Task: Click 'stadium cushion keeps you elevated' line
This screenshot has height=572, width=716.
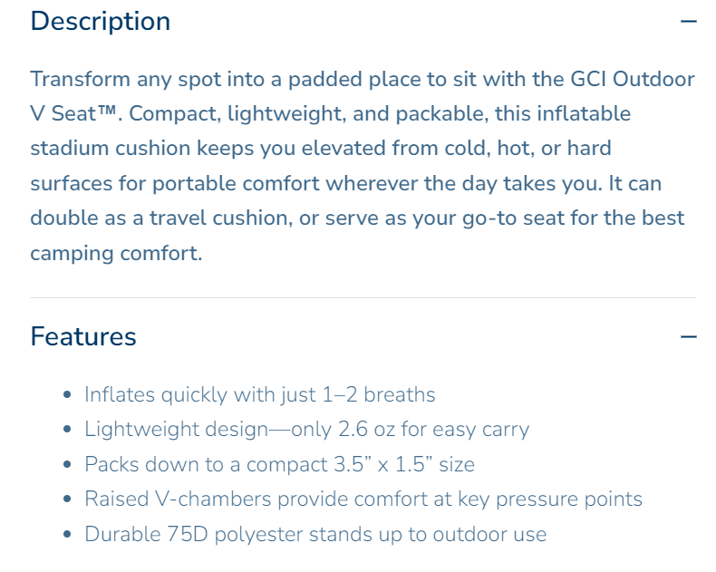Action: coord(210,148)
